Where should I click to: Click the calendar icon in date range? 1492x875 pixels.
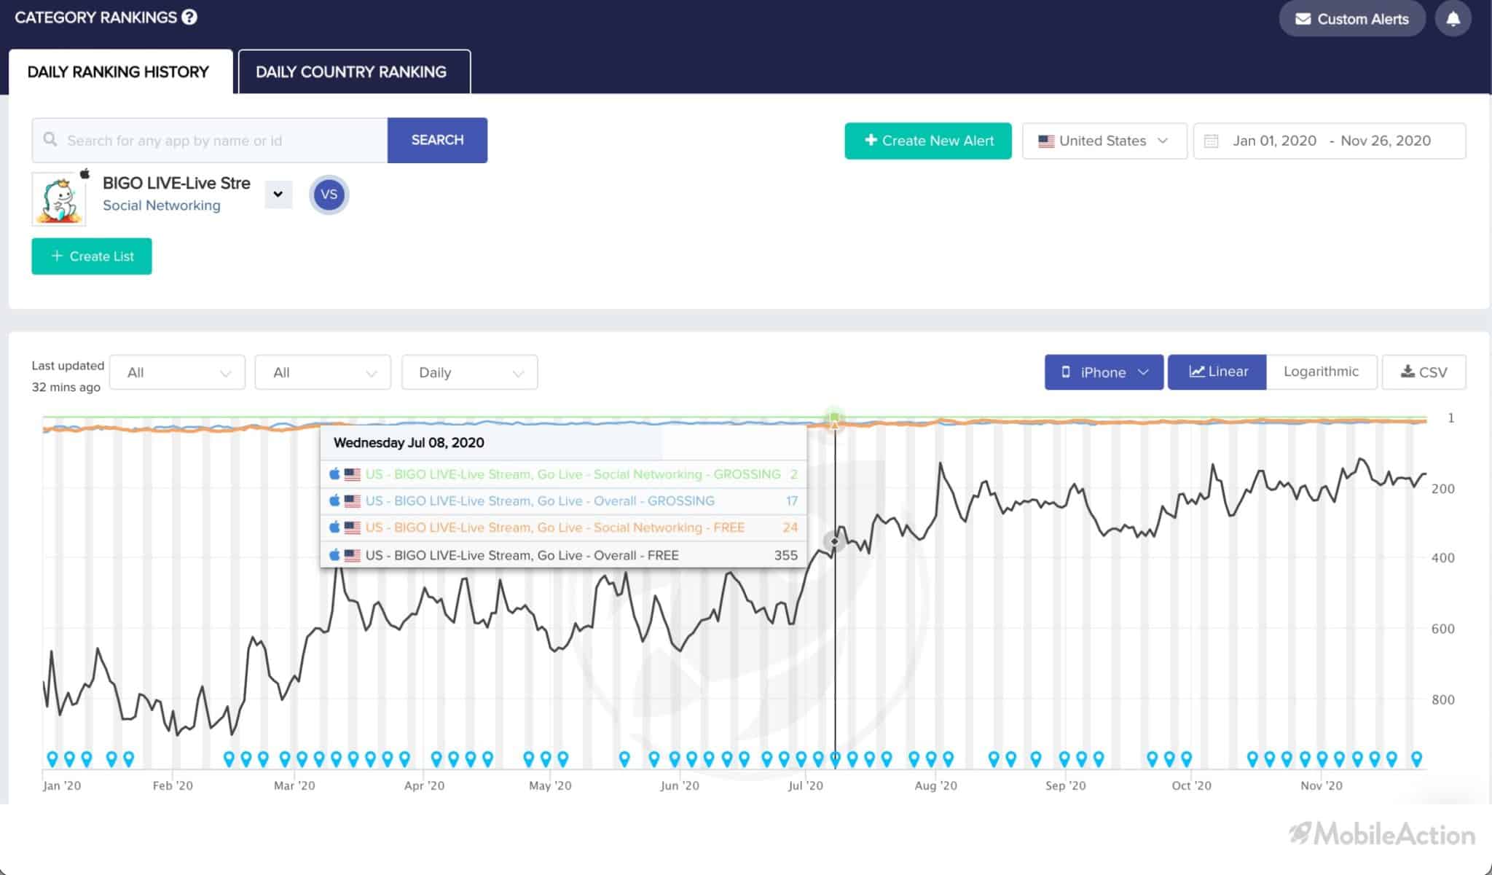pyautogui.click(x=1211, y=141)
